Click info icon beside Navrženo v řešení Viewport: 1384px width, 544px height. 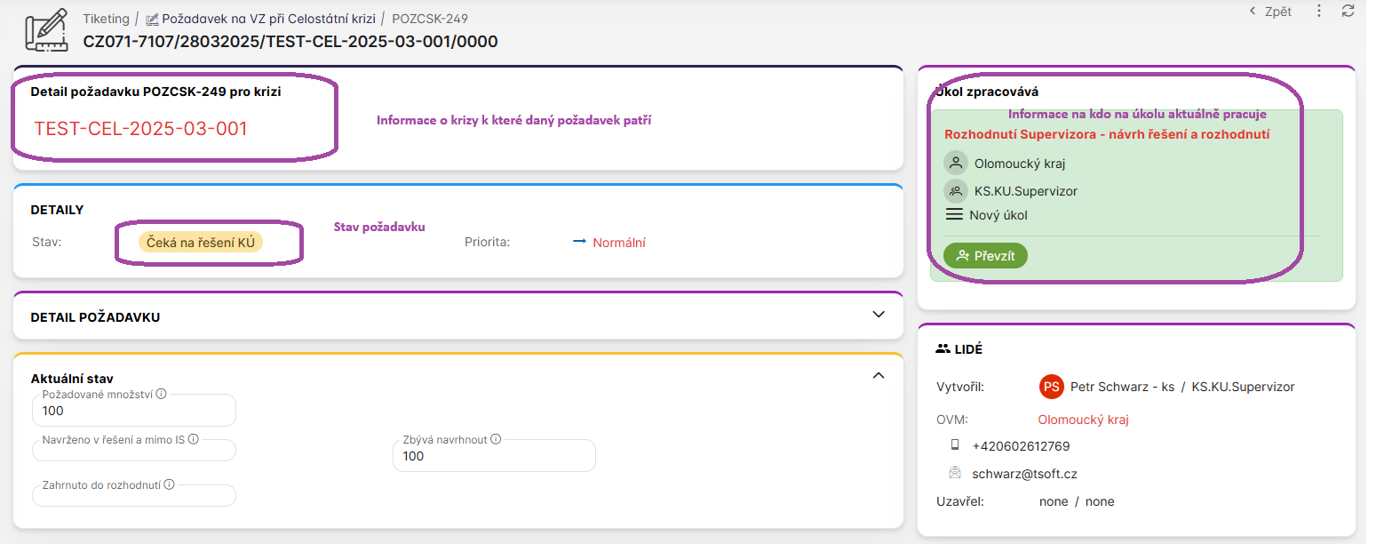tap(193, 439)
